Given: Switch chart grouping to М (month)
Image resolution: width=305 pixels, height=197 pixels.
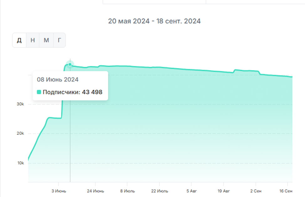Looking at the screenshot, I should (x=46, y=40).
